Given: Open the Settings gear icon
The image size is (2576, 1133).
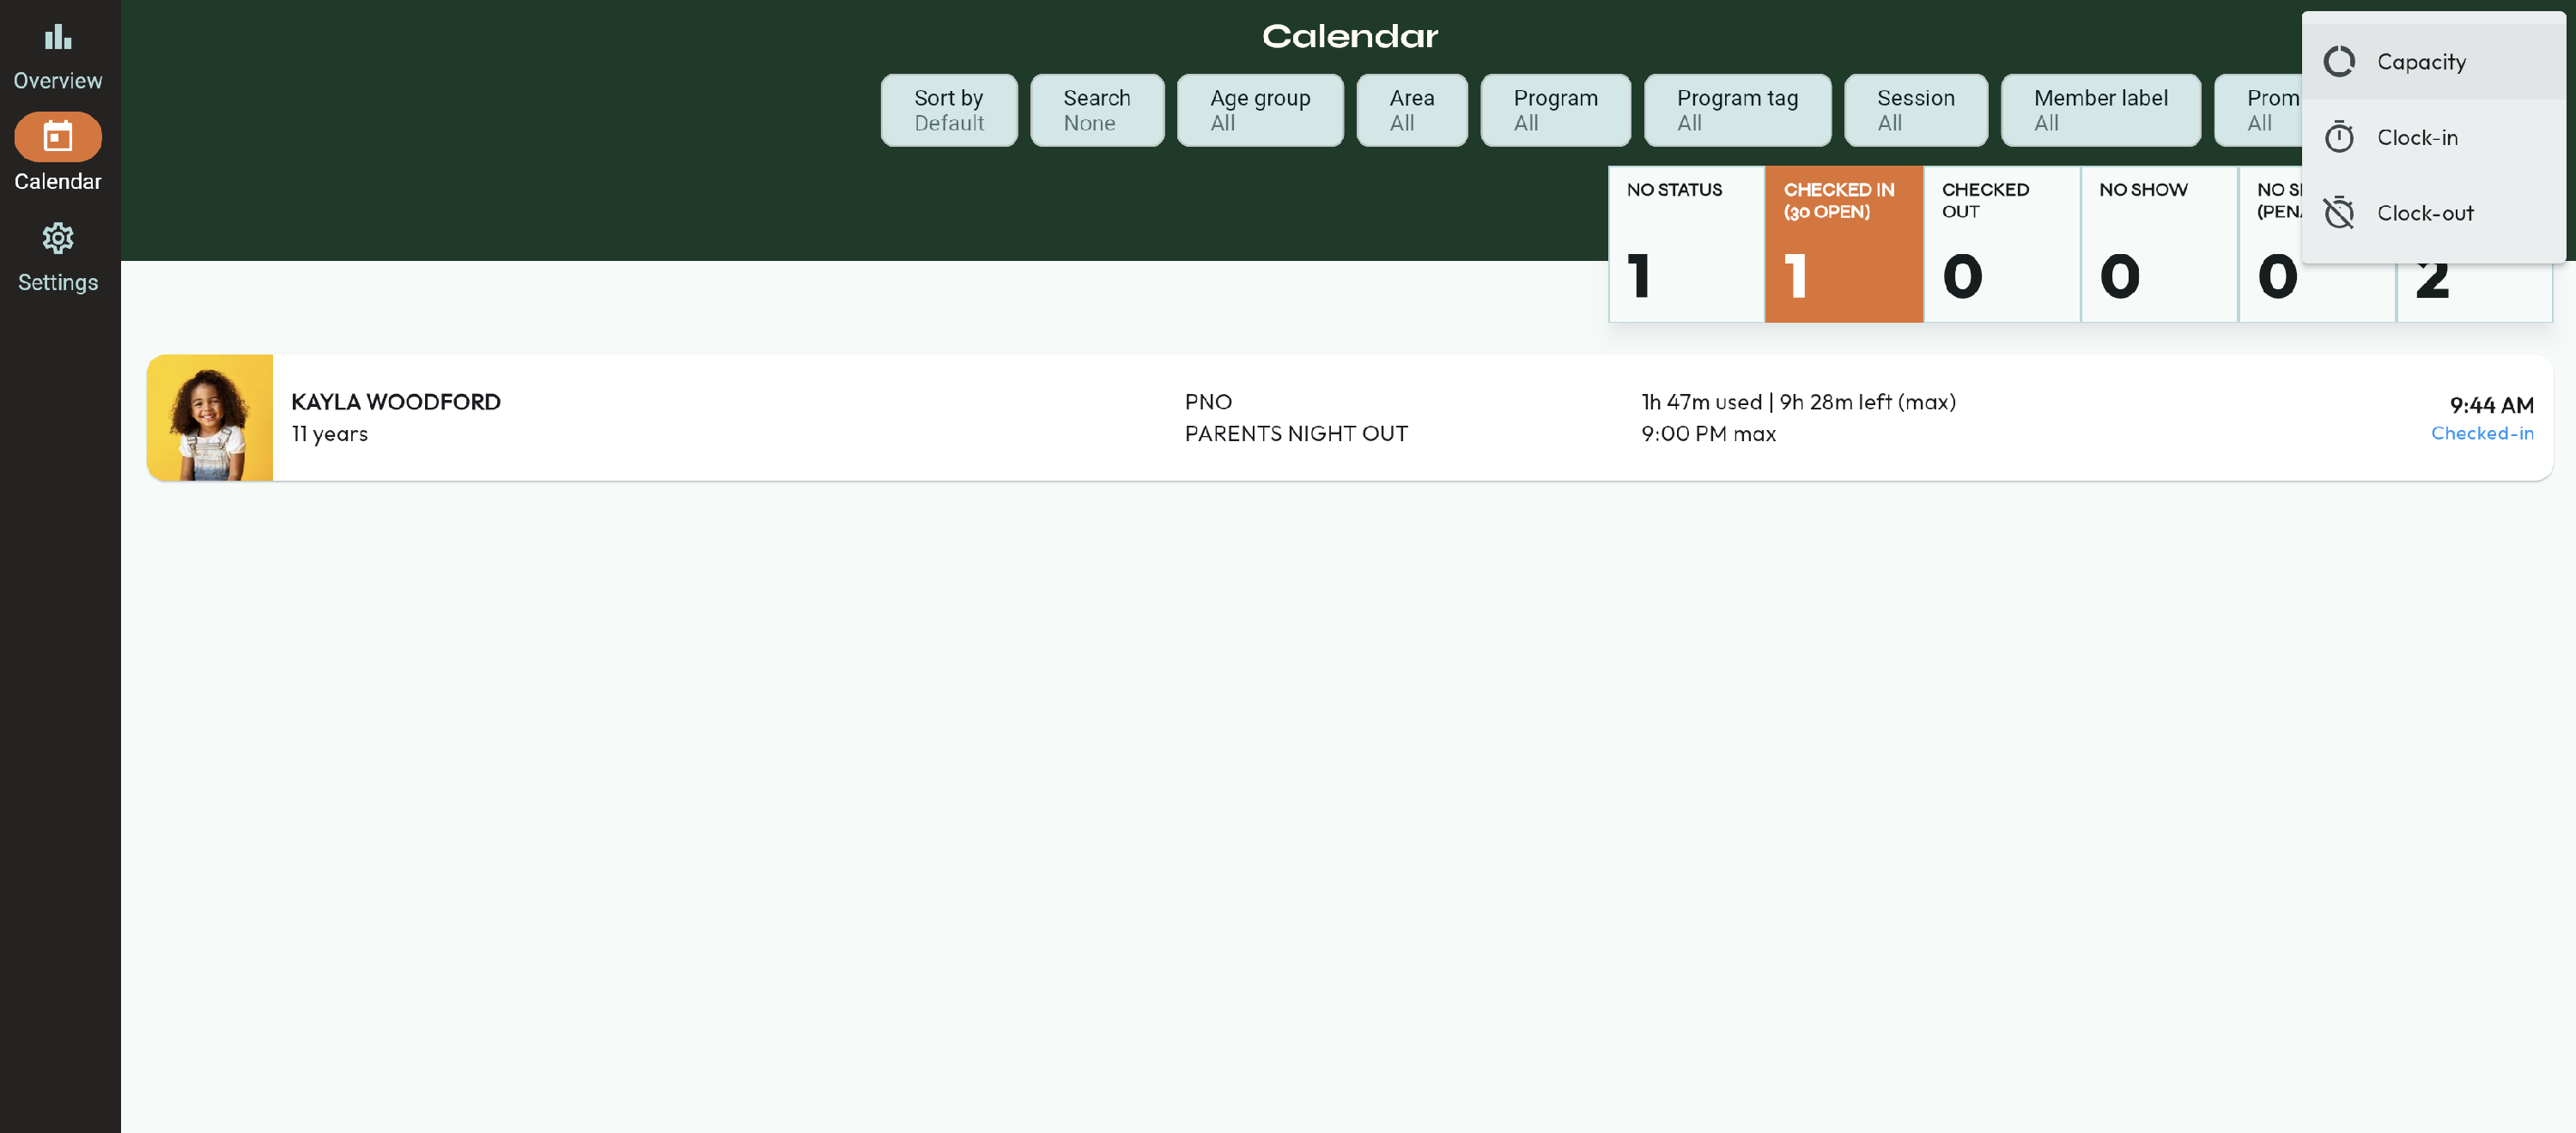Looking at the screenshot, I should (57, 238).
